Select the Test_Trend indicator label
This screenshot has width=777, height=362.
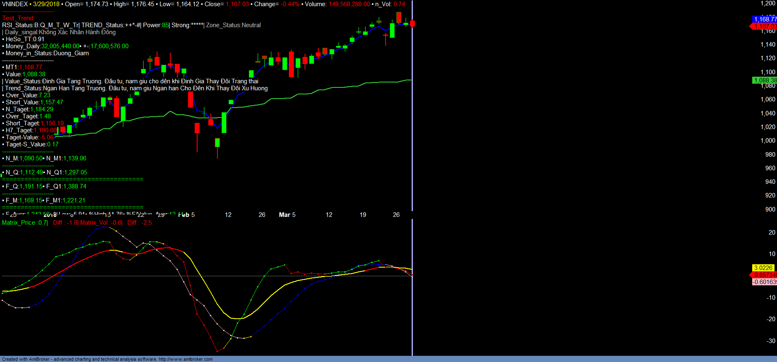(18, 18)
